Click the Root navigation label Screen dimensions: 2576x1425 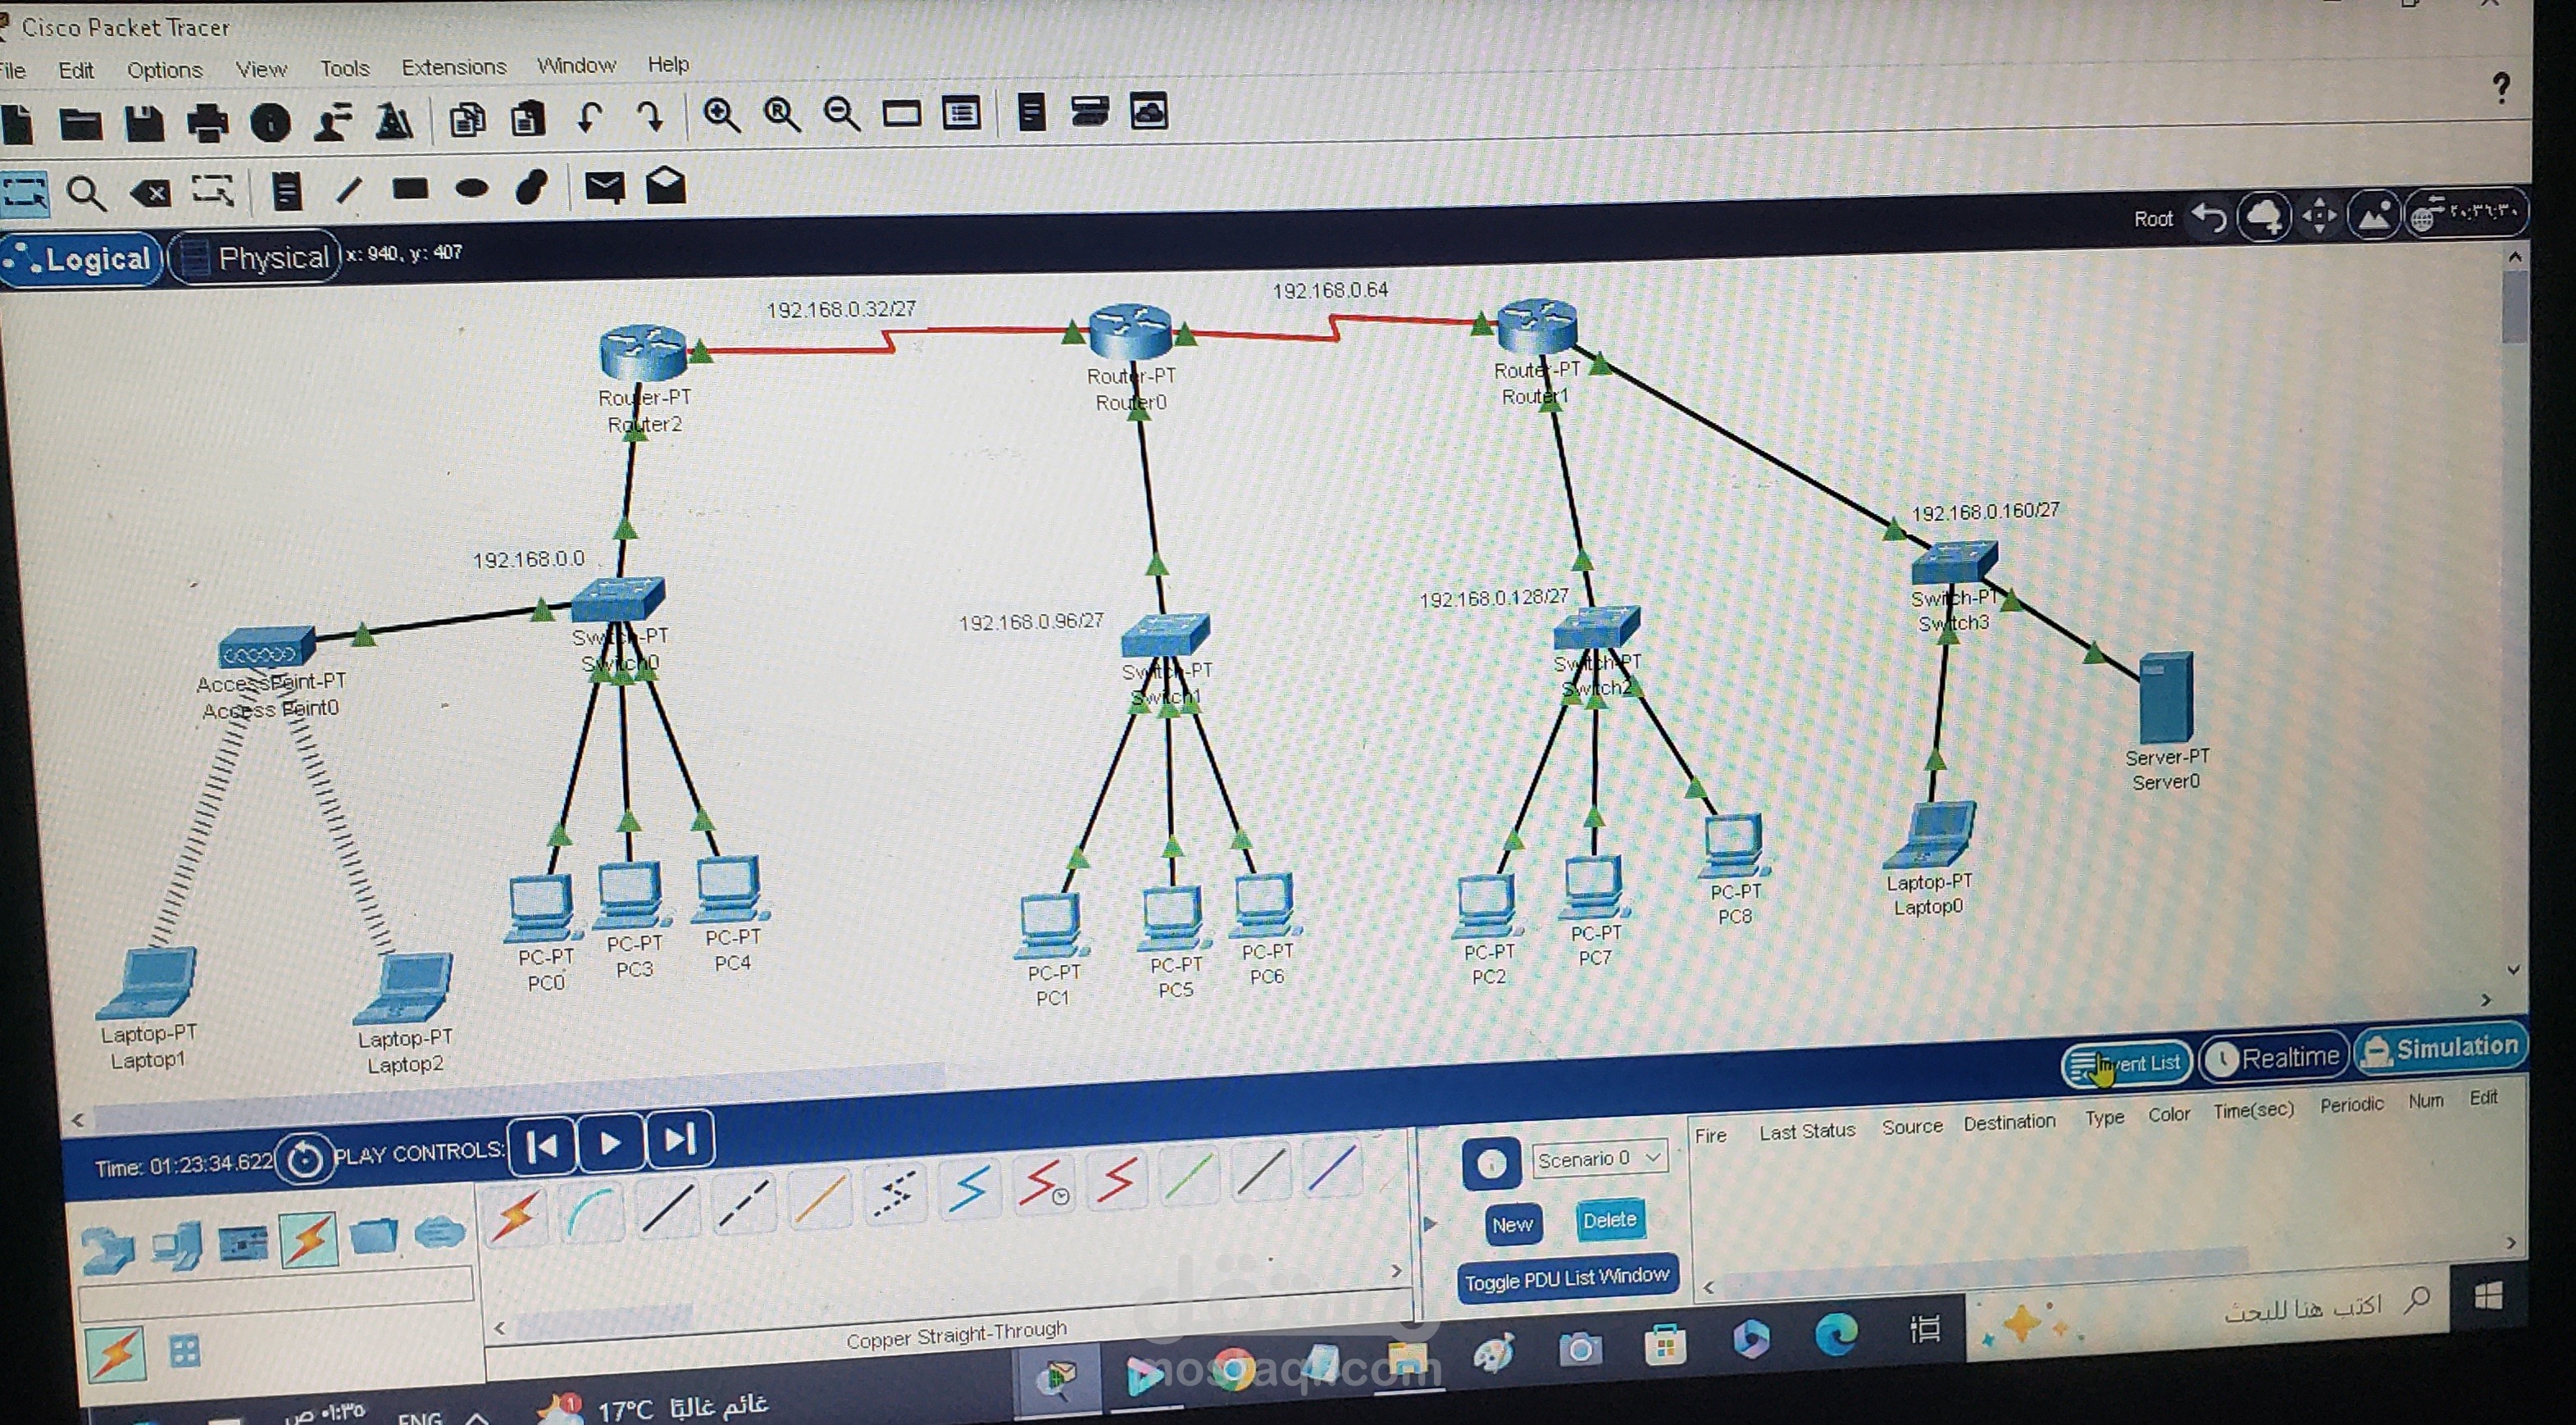click(2152, 219)
